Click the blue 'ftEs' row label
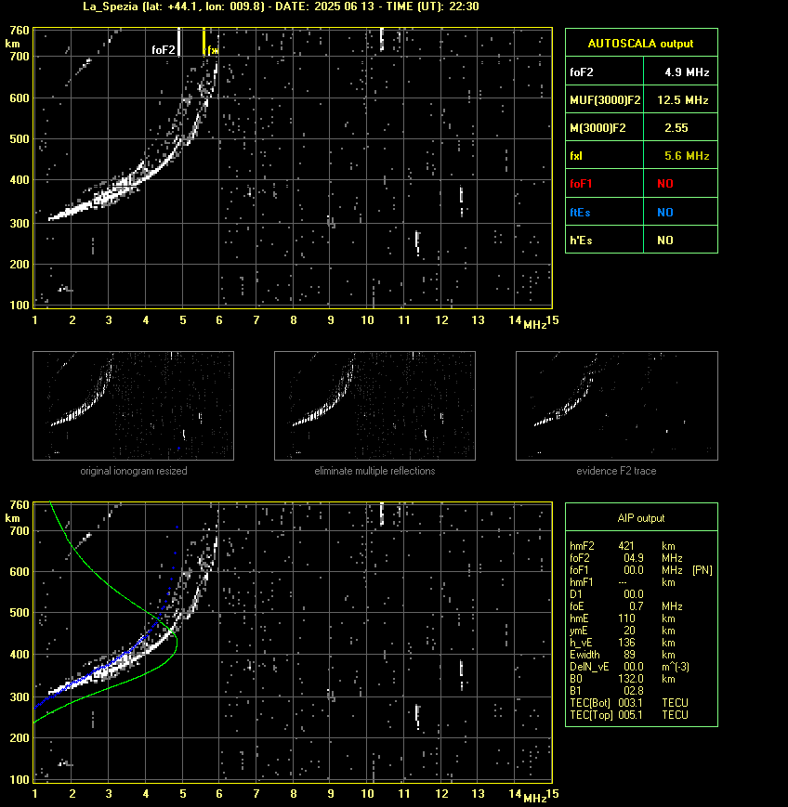This screenshot has width=788, height=807. coord(580,212)
